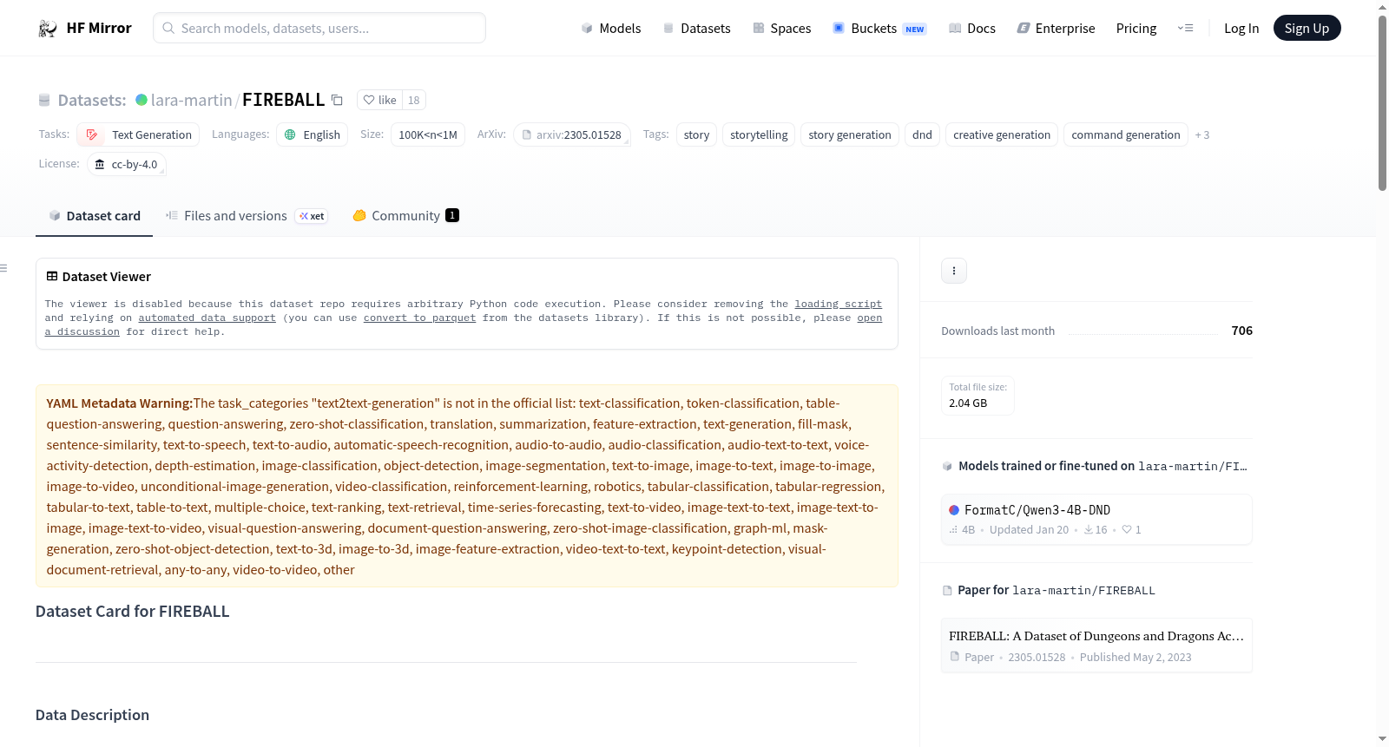Screen dimensions: 1389x747
Task: Open the convert to parquet link
Action: pos(419,318)
